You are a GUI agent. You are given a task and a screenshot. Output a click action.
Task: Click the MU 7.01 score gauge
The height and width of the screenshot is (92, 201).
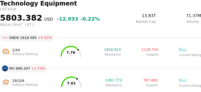(x=71, y=82)
